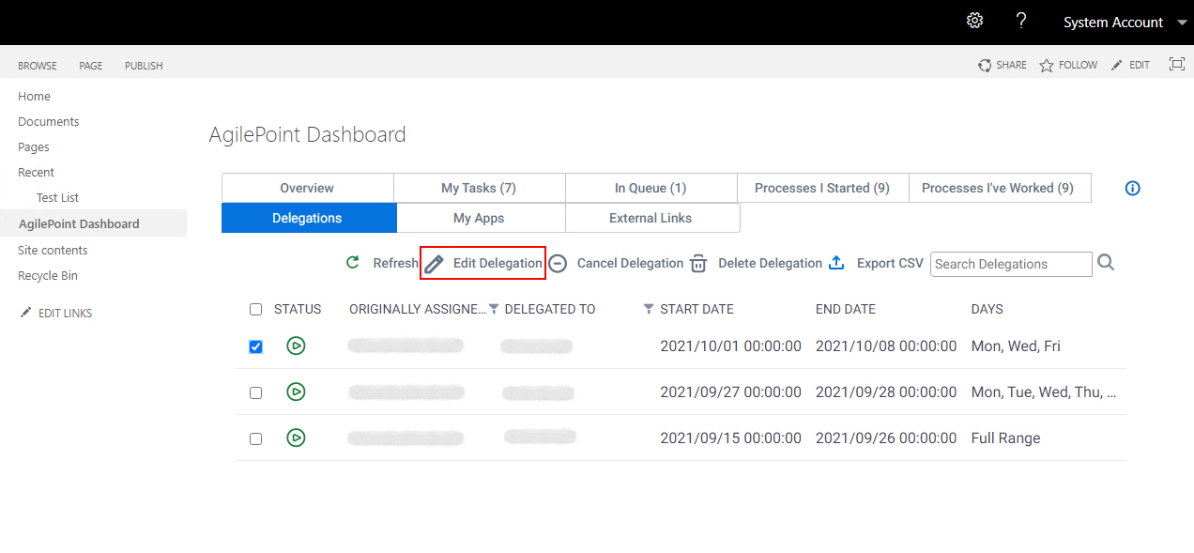Go to Home in left navigation
The width and height of the screenshot is (1194, 553).
(x=35, y=97)
